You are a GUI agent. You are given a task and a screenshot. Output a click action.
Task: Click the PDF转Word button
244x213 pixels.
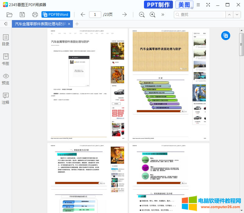click(x=56, y=14)
